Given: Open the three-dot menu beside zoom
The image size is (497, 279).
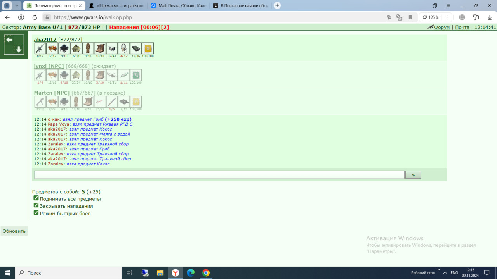Looking at the screenshot, I should pos(447,17).
